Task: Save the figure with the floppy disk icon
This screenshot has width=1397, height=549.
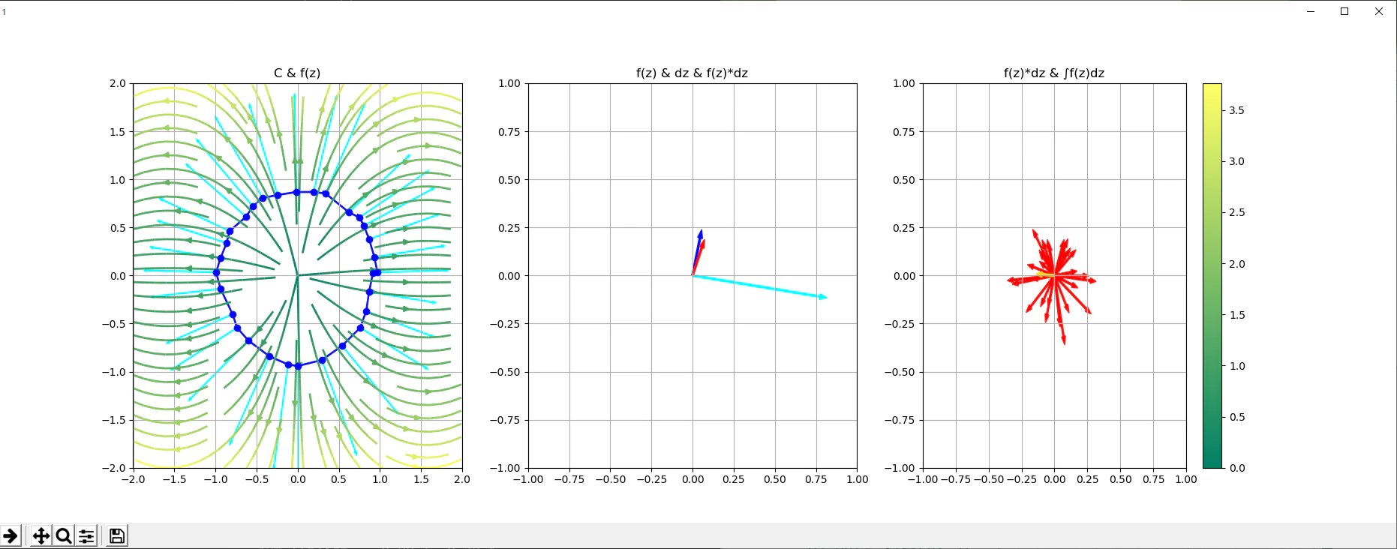Action: pos(117,535)
